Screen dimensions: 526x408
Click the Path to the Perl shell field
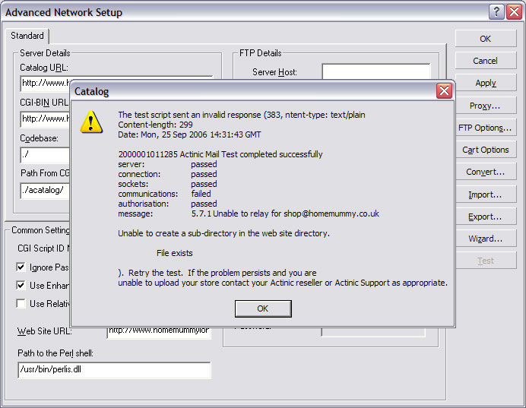pyautogui.click(x=114, y=370)
